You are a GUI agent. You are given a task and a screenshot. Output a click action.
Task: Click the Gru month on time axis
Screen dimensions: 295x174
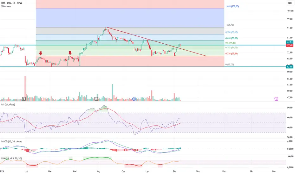(x=274, y=171)
